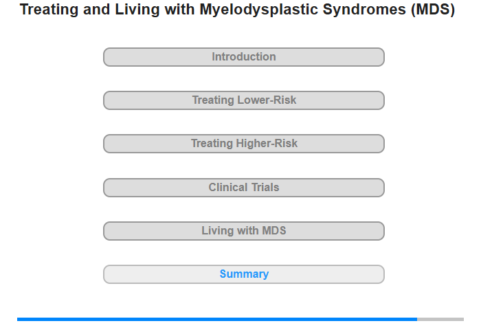This screenshot has width=481, height=330.
Task: Seek to the end of the blue progress fill
Action: [x=416, y=319]
